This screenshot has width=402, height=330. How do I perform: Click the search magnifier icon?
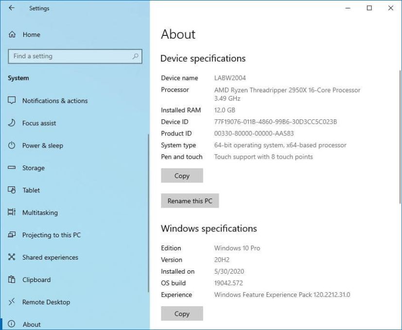tap(135, 56)
